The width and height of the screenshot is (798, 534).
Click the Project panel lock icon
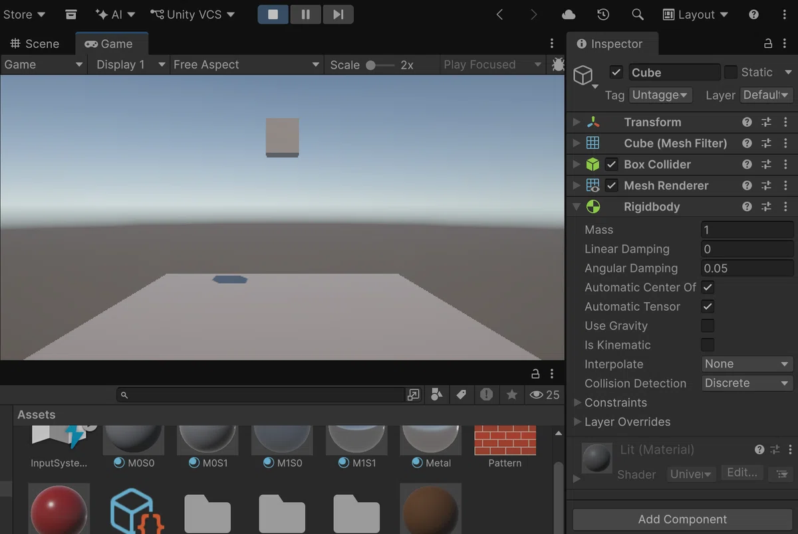535,374
